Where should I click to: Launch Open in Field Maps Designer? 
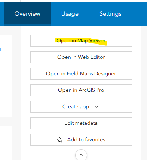[x=81, y=74]
